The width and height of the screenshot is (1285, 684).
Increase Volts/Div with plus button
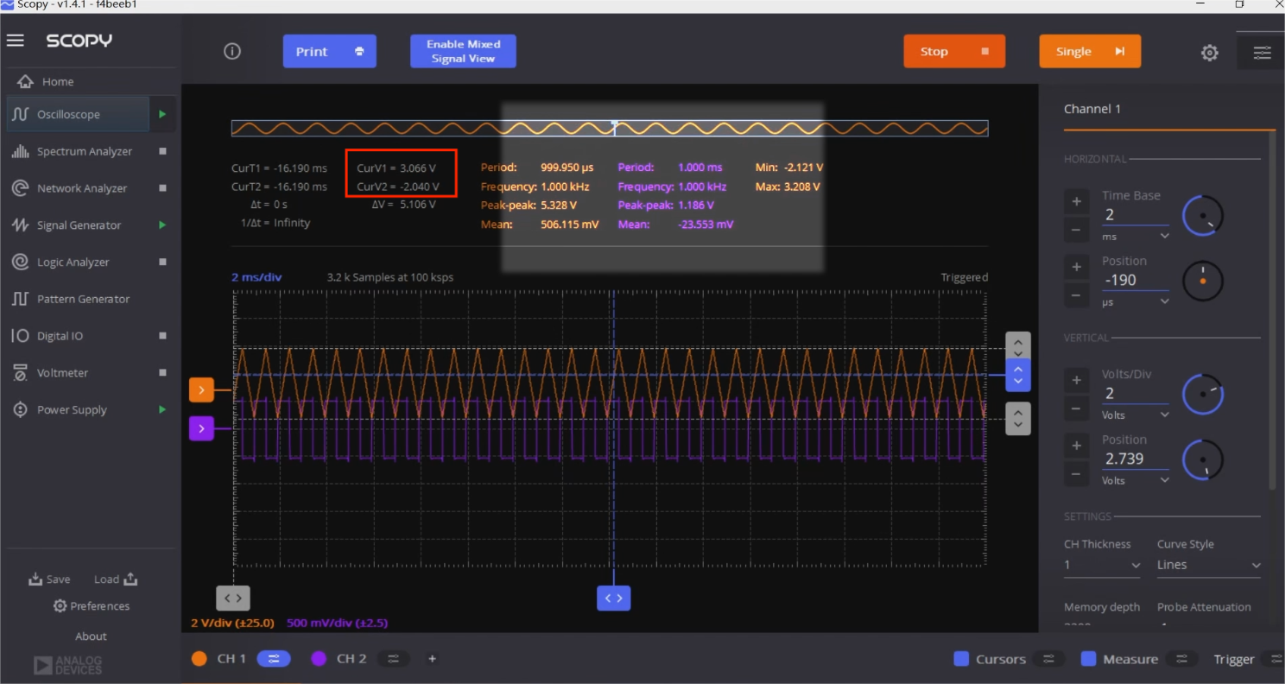(1076, 381)
